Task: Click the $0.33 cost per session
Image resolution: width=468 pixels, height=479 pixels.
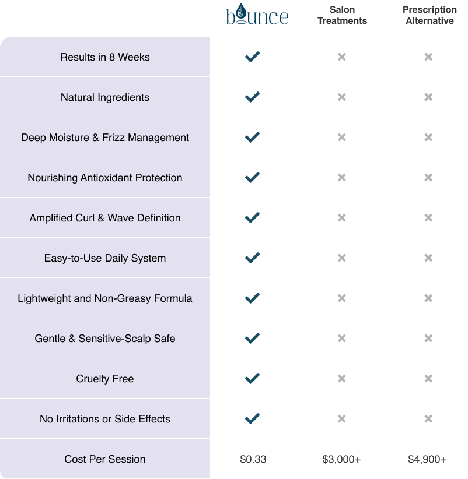Action: 253,459
